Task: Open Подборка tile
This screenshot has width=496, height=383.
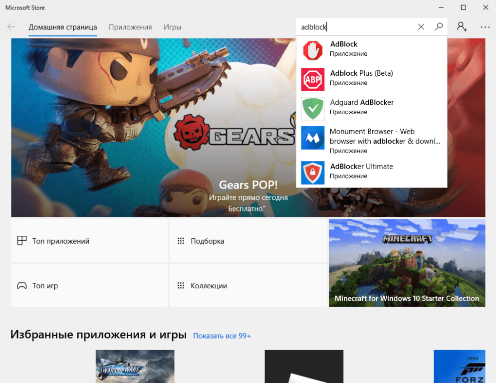Action: point(248,241)
